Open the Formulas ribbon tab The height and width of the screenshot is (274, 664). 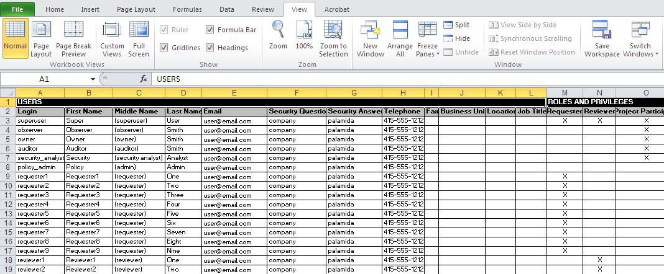tap(187, 9)
